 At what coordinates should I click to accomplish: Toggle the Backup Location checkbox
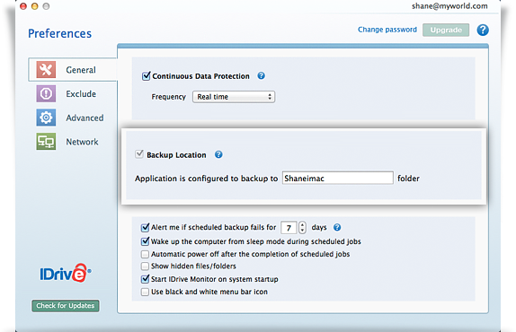[139, 154]
